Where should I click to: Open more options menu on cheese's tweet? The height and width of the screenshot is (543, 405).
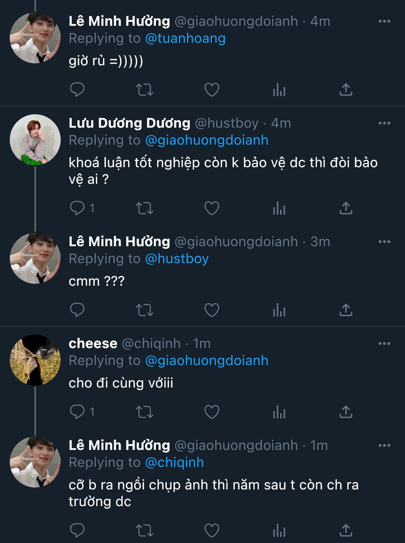pos(384,344)
